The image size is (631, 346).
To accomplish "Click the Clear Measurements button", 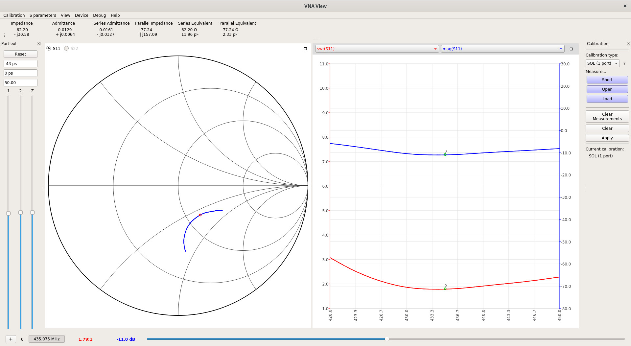I will pyautogui.click(x=607, y=117).
